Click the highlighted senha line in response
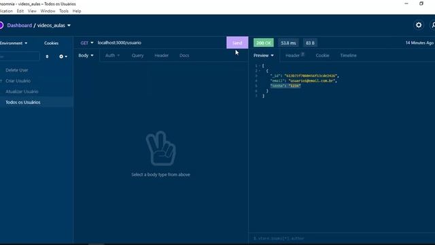Image resolution: width=435 pixels, height=245 pixels. 285,86
